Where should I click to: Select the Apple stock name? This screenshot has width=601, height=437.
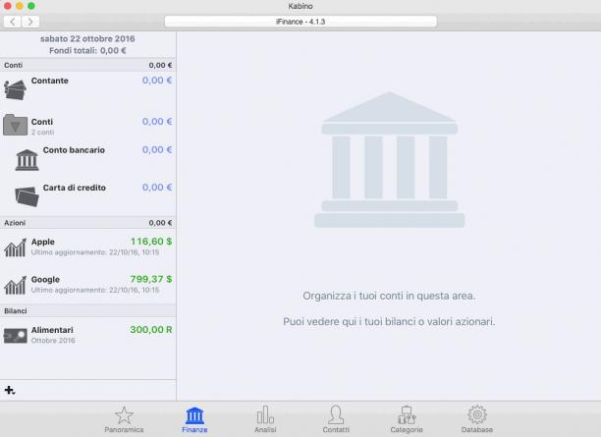(x=43, y=242)
